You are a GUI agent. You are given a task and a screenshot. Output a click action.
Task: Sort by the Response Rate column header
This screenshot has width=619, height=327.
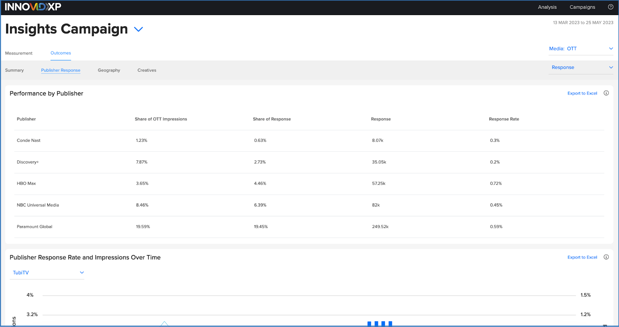click(504, 119)
